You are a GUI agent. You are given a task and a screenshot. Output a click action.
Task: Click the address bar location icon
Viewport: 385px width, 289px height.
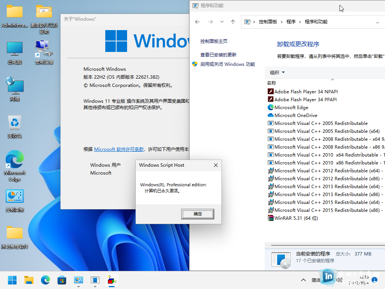[x=247, y=22]
